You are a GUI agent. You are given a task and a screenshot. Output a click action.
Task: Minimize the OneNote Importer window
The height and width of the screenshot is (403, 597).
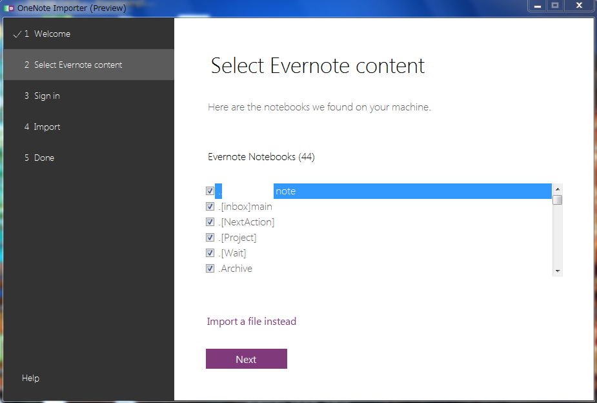click(538, 5)
